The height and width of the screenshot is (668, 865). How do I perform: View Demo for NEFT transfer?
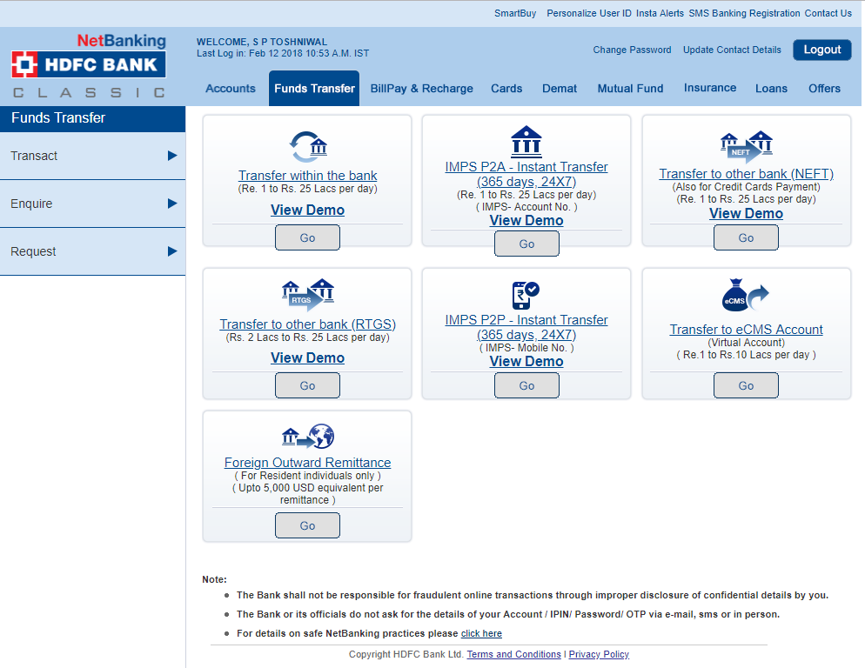pos(746,213)
